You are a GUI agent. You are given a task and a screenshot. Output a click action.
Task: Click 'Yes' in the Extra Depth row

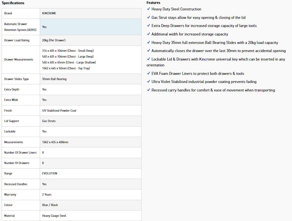click(x=44, y=90)
